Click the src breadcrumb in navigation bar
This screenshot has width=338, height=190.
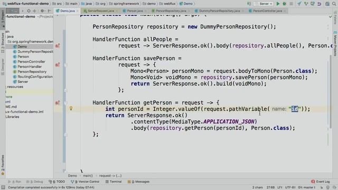(x=57, y=4)
